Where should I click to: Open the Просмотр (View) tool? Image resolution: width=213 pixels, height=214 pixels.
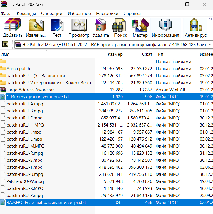pos(79,28)
